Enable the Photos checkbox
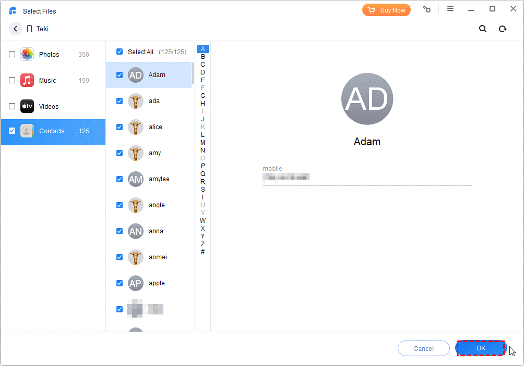524x366 pixels. (11, 54)
